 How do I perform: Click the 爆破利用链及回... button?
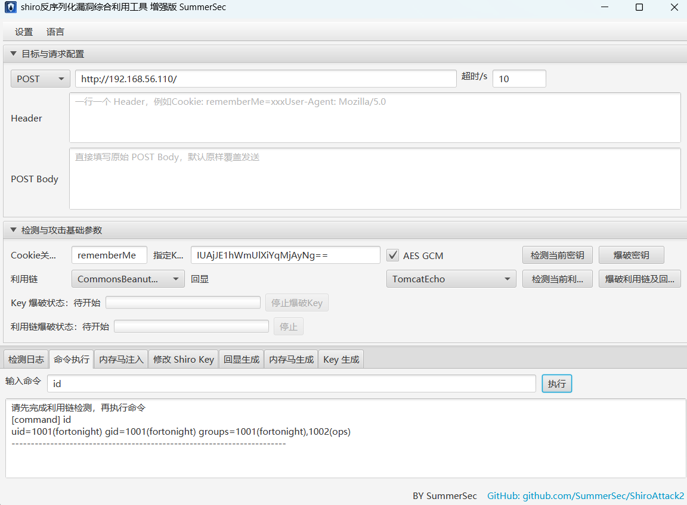click(640, 279)
